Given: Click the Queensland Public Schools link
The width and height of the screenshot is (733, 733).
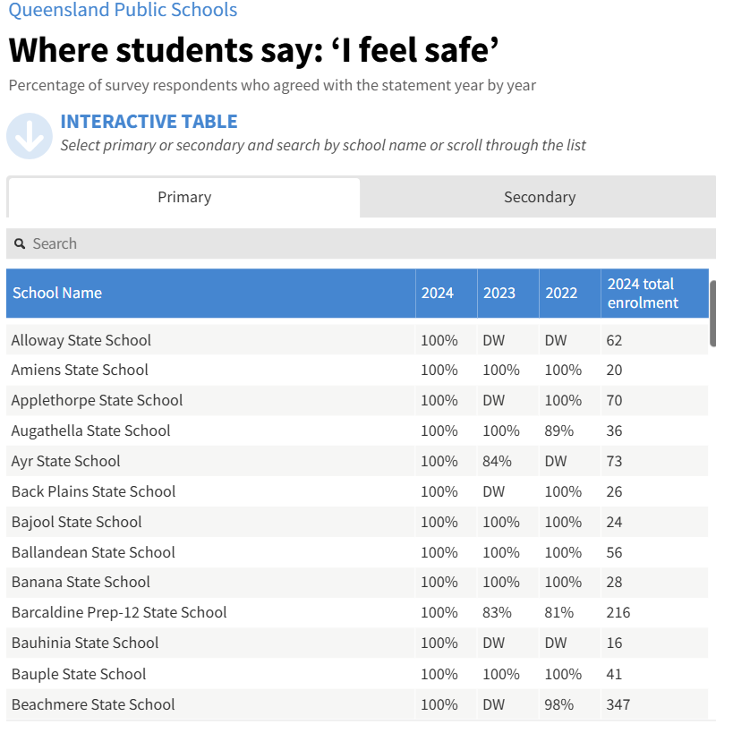Looking at the screenshot, I should click(124, 11).
